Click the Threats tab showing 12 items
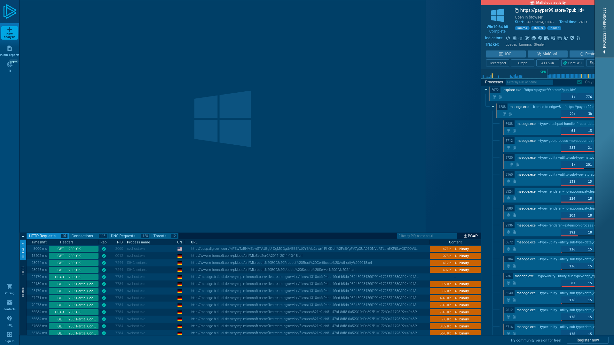The width and height of the screenshot is (614, 345). tap(164, 236)
